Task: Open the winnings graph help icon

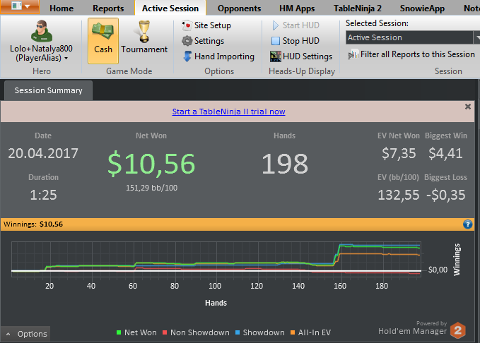Action: 467,224
